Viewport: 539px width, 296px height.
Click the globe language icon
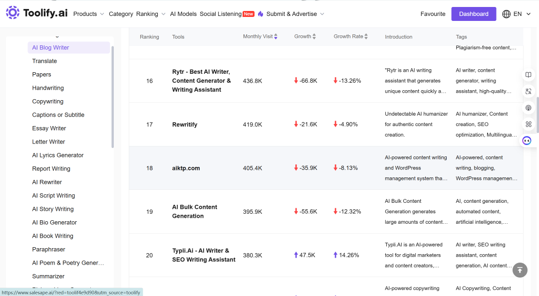[x=507, y=14]
